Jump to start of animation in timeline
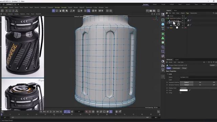217x122 pixels. pyautogui.click(x=41, y=111)
